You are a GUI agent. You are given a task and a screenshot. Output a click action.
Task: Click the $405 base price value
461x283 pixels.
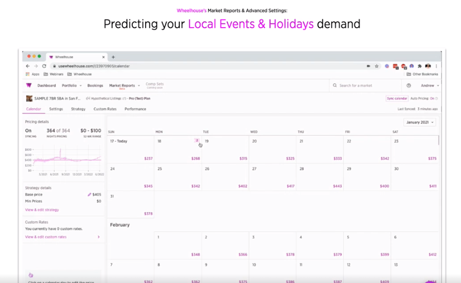(97, 194)
